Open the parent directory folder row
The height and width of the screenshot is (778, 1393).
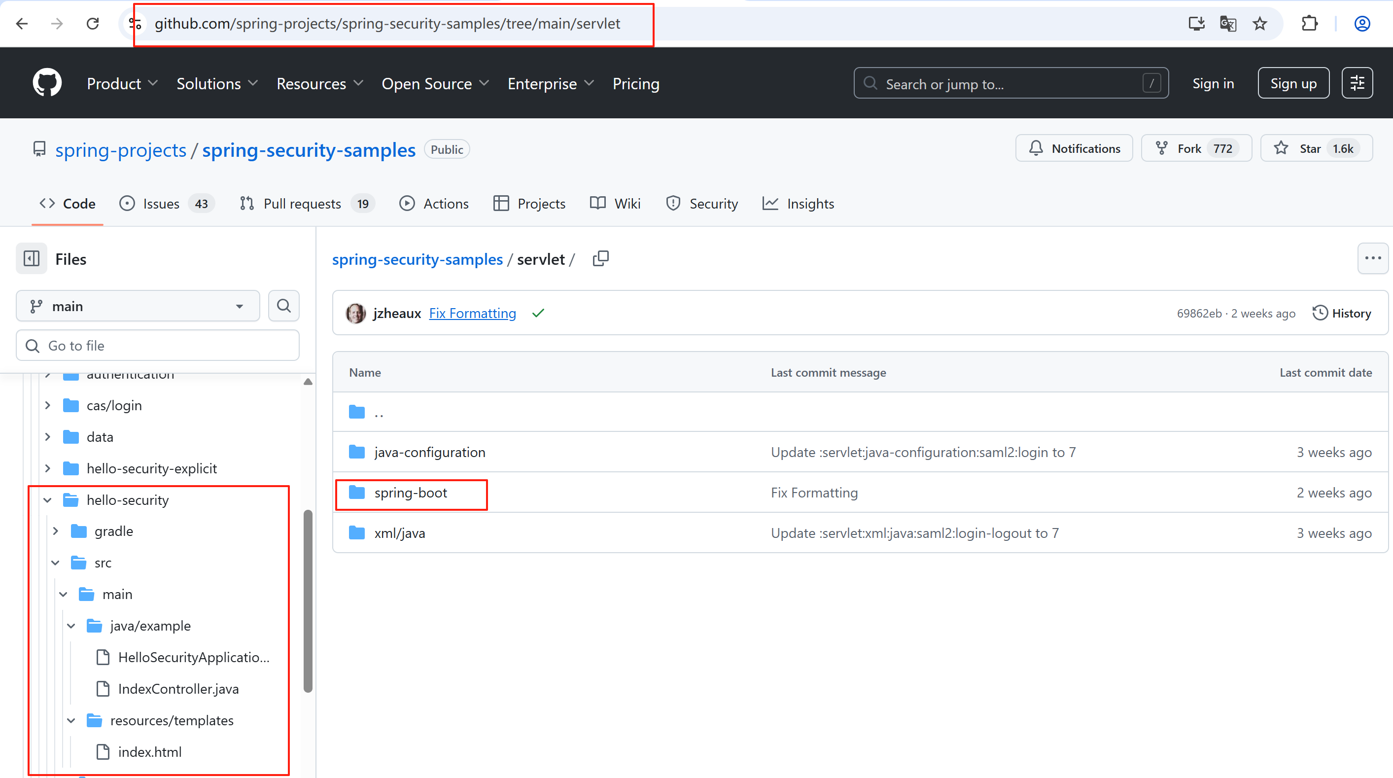860,412
